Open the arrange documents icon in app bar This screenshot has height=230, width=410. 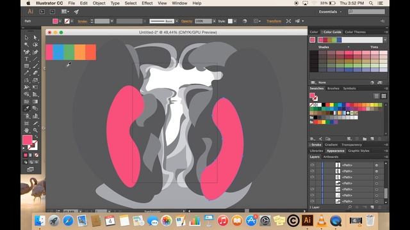(65, 11)
